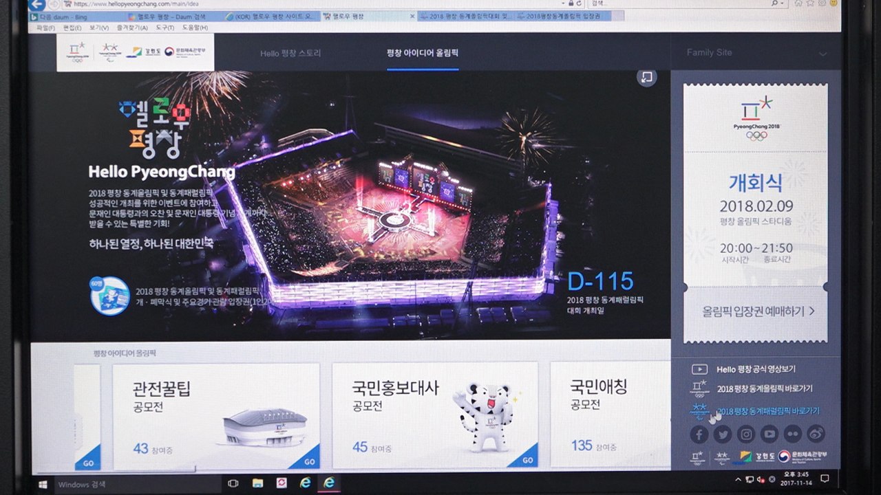This screenshot has width=881, height=495.
Task: Open the Flickr social icon
Action: tap(792, 434)
